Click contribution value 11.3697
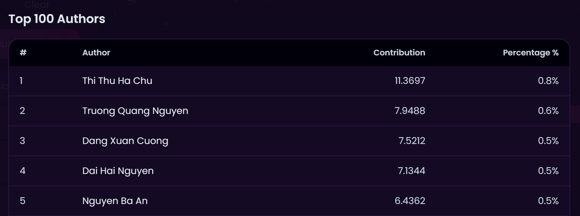Image resolution: width=580 pixels, height=216 pixels. tap(410, 81)
